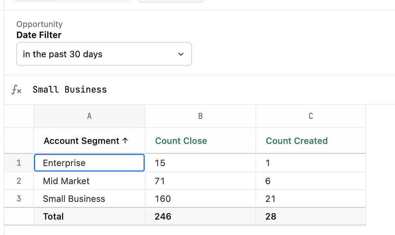Click the total value 246
395x235 pixels.
tap(162, 216)
